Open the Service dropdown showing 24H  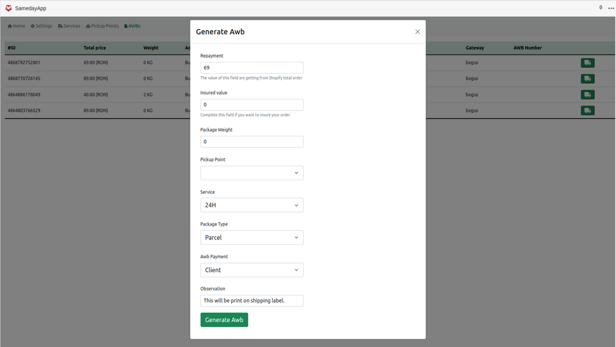tap(252, 205)
